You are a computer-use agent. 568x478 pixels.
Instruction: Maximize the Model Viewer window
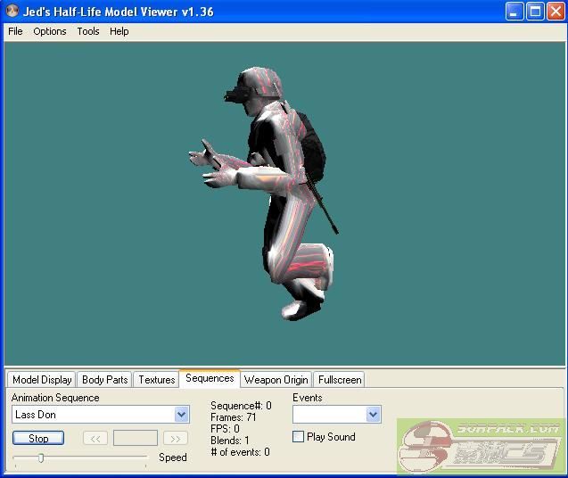(535, 12)
